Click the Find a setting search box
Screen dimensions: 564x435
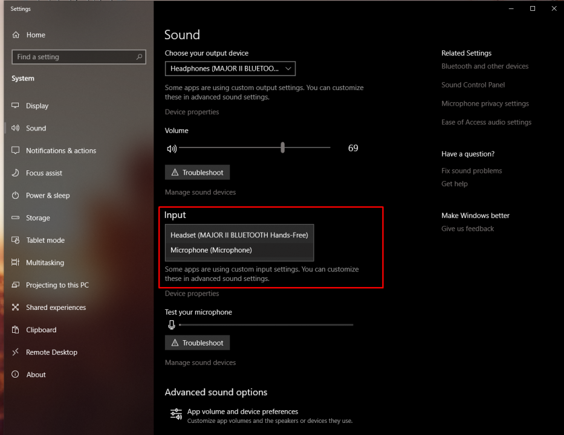click(73, 57)
